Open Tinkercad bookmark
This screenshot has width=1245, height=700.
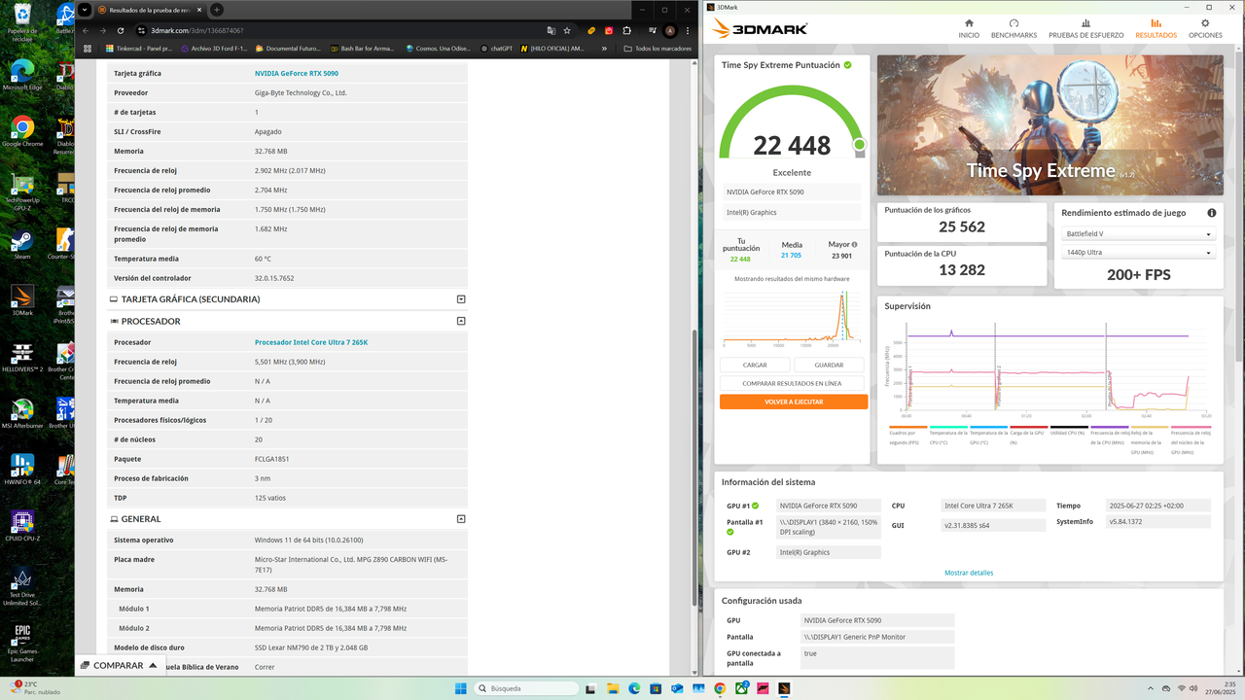(x=139, y=48)
